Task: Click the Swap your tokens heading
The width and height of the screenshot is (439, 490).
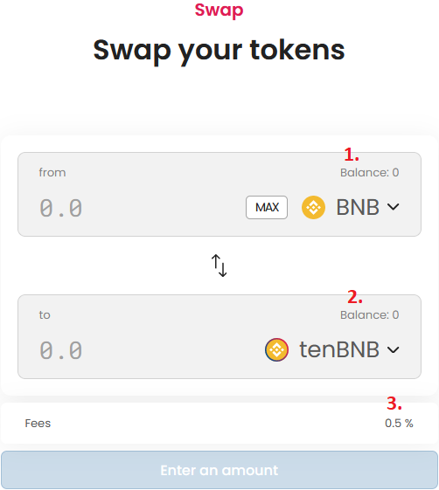Action: (219, 51)
